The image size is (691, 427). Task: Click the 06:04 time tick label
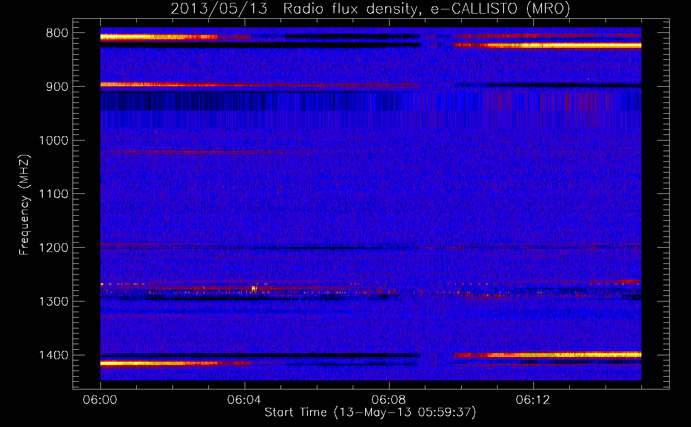pyautogui.click(x=245, y=400)
